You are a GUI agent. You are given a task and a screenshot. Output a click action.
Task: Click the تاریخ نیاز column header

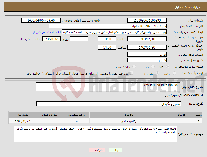[23, 115]
